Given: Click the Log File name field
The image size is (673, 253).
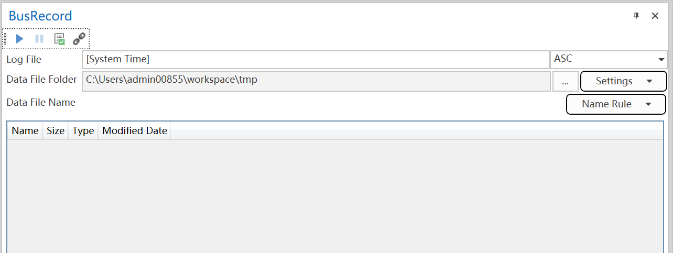Looking at the screenshot, I should point(315,60).
